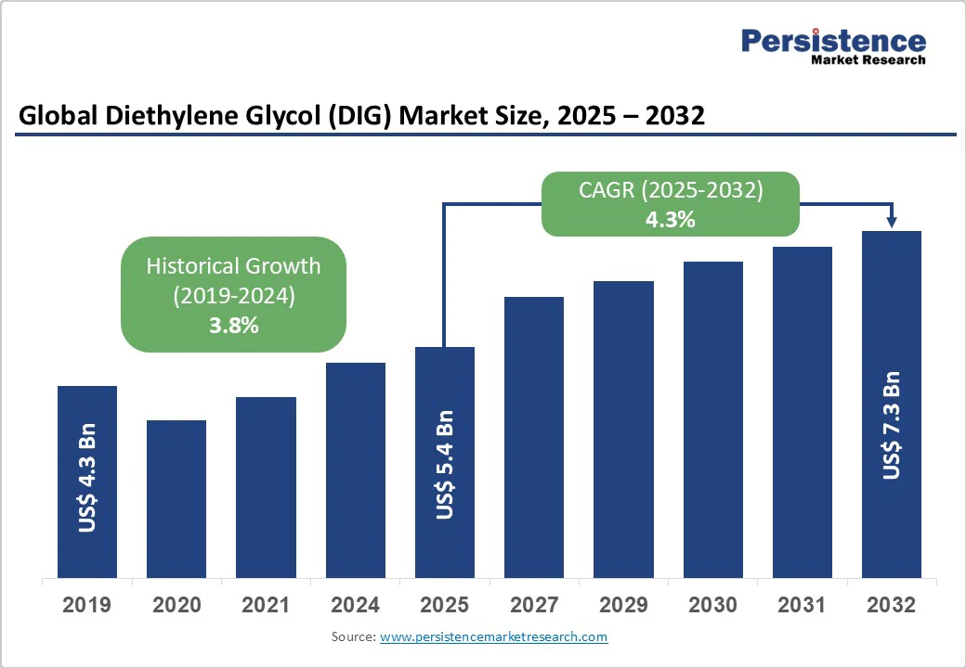
Task: Click the CAGR (2025-2032) green badge
Action: [671, 204]
